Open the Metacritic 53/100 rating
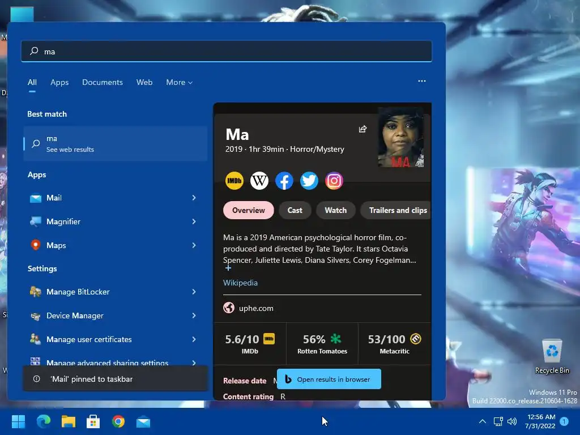Image resolution: width=580 pixels, height=435 pixels. [394, 344]
